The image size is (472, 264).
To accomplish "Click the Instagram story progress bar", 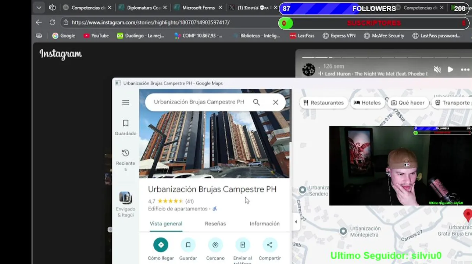I will (386, 58).
